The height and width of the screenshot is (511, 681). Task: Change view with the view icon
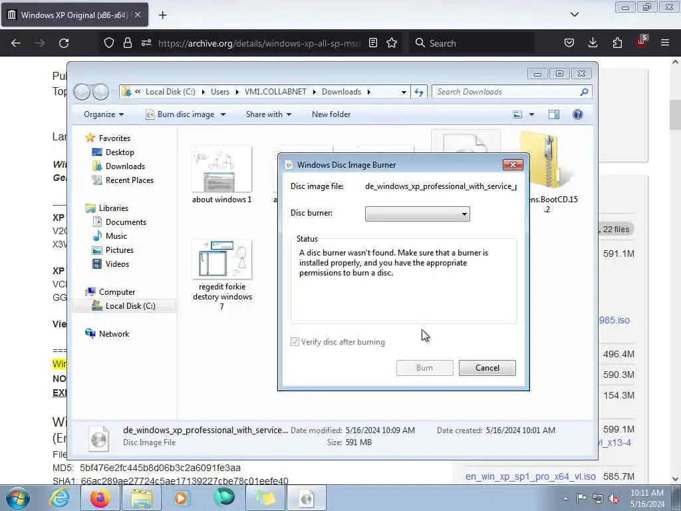[517, 114]
